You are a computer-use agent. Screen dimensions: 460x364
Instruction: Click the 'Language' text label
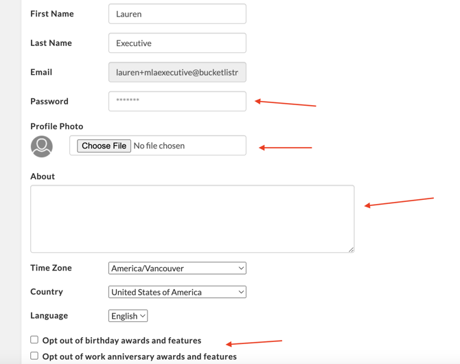(49, 316)
